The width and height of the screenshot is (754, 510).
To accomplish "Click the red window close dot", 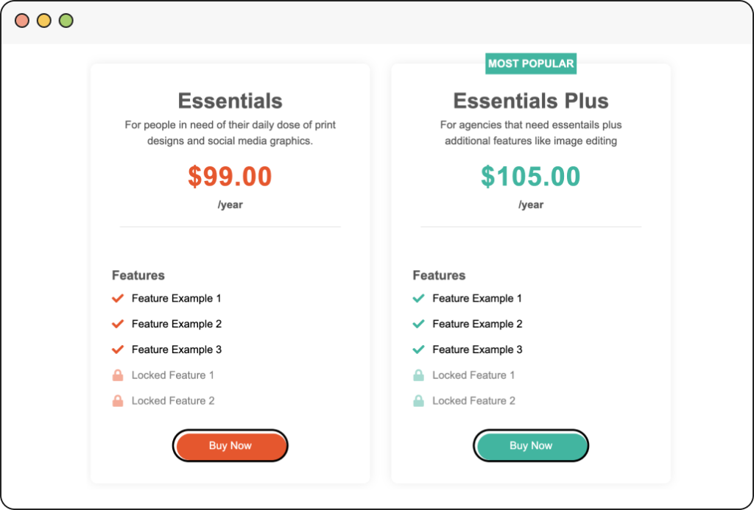I will coord(22,21).
